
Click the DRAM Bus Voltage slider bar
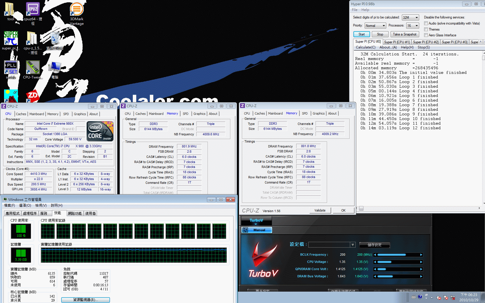click(x=398, y=276)
